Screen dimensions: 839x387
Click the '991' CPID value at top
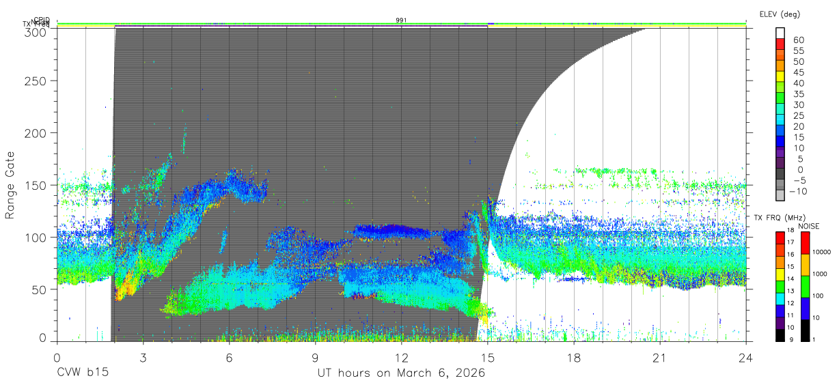tap(402, 20)
